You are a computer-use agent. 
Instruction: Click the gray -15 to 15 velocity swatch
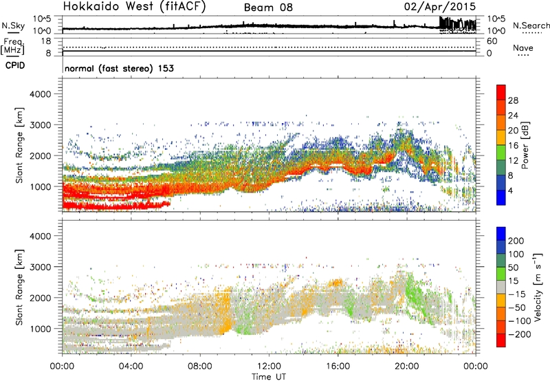coord(501,287)
